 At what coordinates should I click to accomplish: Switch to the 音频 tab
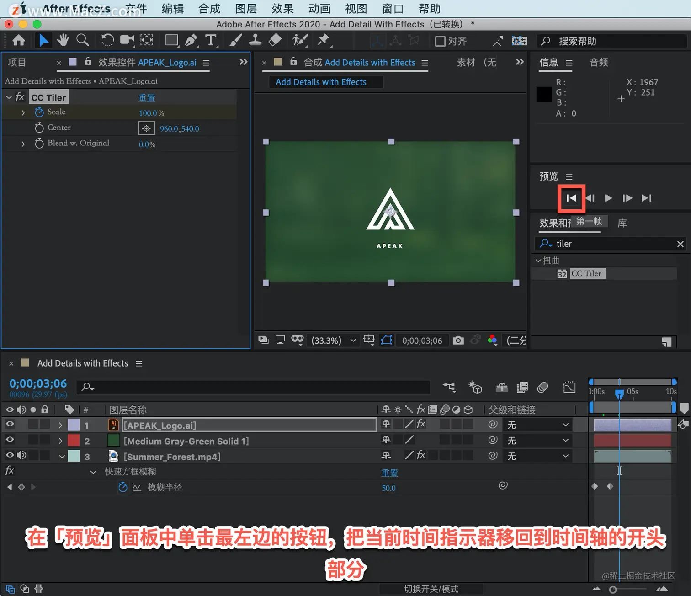(599, 62)
